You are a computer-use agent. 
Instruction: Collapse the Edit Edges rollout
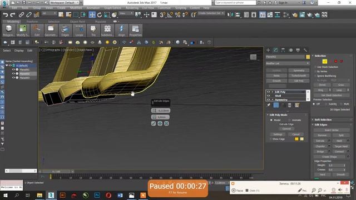tap(321, 124)
